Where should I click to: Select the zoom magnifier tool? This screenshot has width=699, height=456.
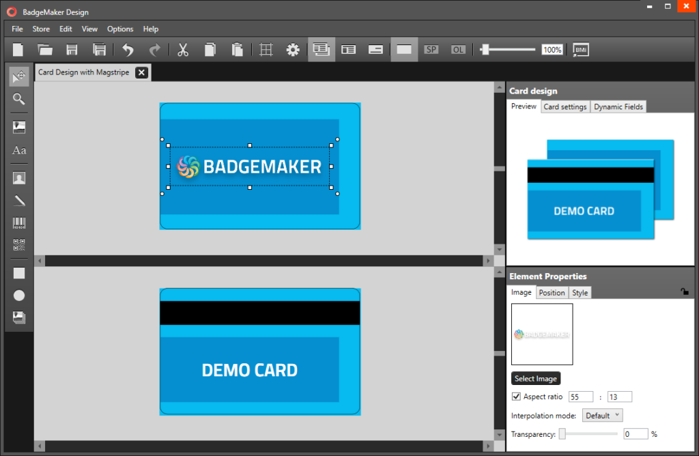point(18,100)
